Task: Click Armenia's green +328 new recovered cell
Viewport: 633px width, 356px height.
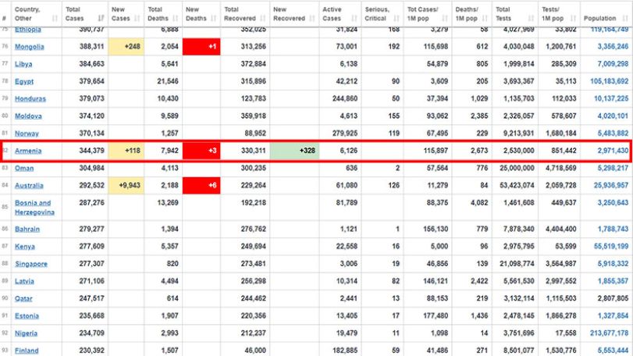Action: tap(294, 151)
